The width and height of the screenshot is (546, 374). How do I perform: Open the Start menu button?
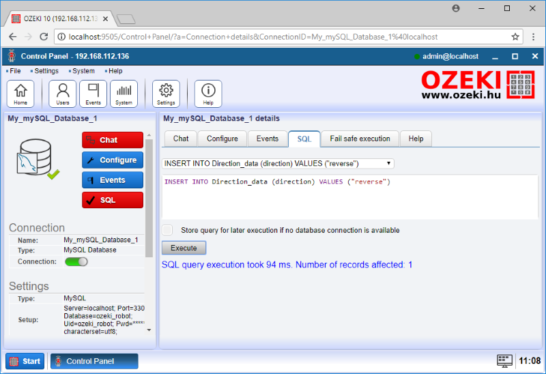tap(25, 361)
